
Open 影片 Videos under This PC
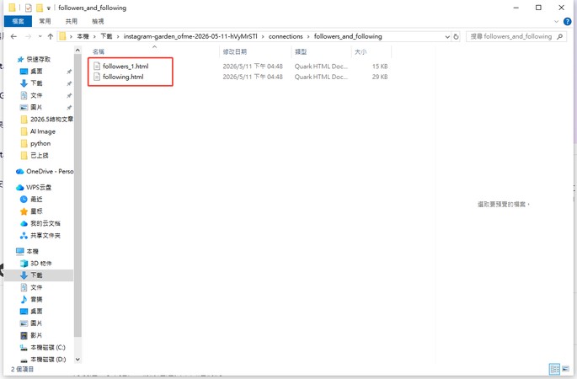coord(36,335)
